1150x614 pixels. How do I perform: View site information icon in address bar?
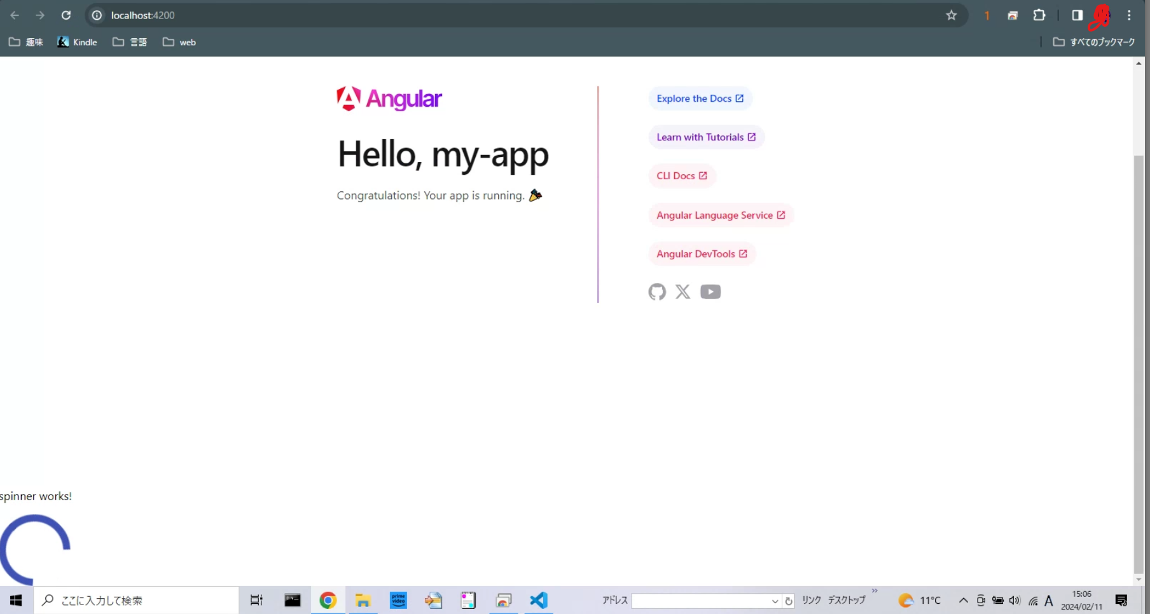coord(97,15)
